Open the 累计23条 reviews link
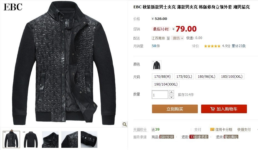Screen dimensions: 258x150 point(239,46)
